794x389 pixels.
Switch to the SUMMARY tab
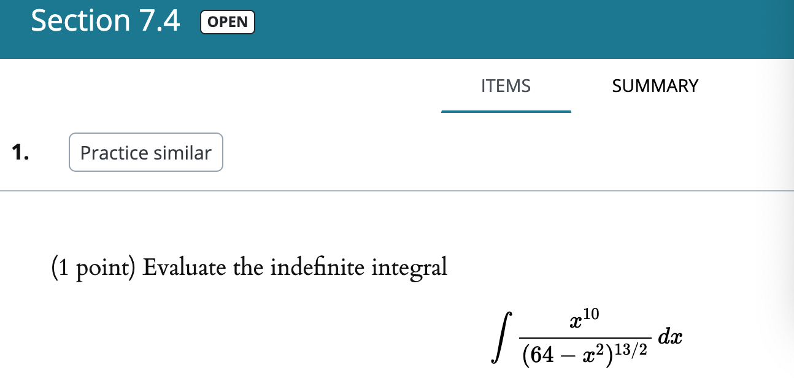coord(655,86)
